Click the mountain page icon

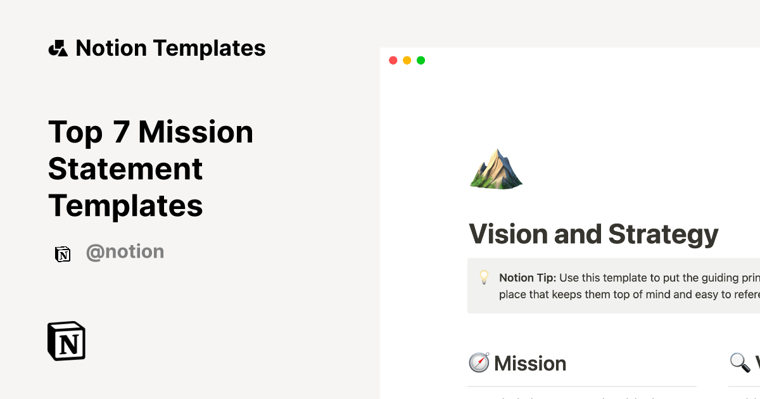[x=496, y=168]
